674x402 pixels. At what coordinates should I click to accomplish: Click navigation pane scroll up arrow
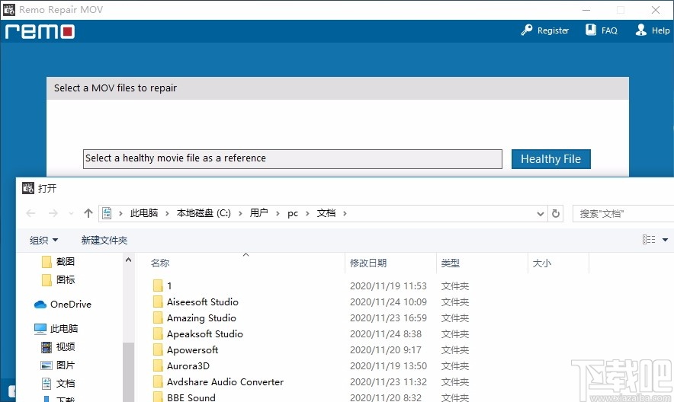(x=128, y=260)
